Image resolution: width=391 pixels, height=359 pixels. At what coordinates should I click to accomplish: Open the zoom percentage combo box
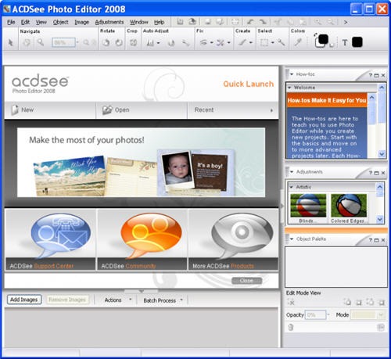[63, 42]
